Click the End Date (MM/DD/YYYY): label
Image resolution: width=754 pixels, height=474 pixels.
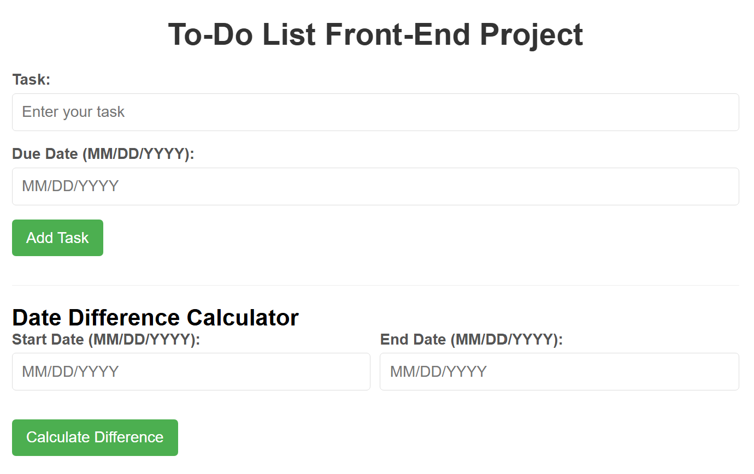point(471,339)
